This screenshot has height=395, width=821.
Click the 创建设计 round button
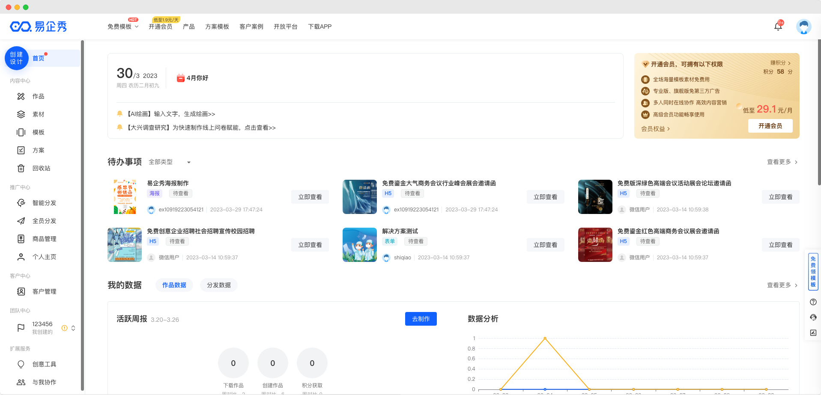click(17, 58)
